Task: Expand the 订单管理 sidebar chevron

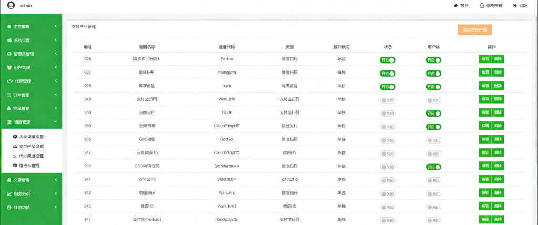Action: [x=55, y=95]
